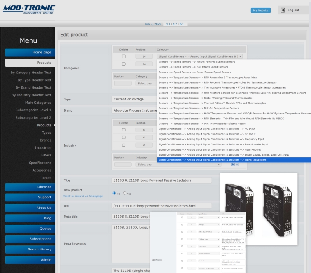Pick Bolt-On Temperature Sensors option
The image size is (311, 273).
coord(234,108)
